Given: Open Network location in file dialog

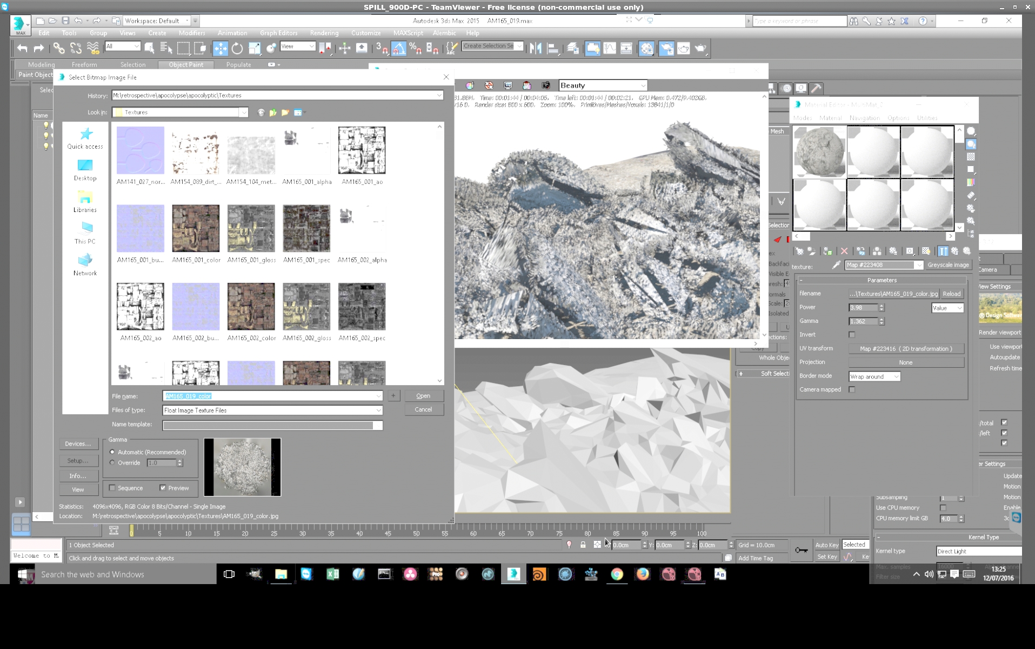Looking at the screenshot, I should coord(85,265).
